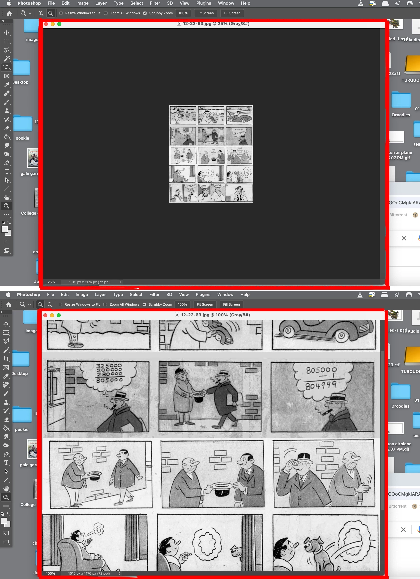This screenshot has width=420, height=579.
Task: Open the Image menu in upper menu bar
Action: tap(82, 3)
